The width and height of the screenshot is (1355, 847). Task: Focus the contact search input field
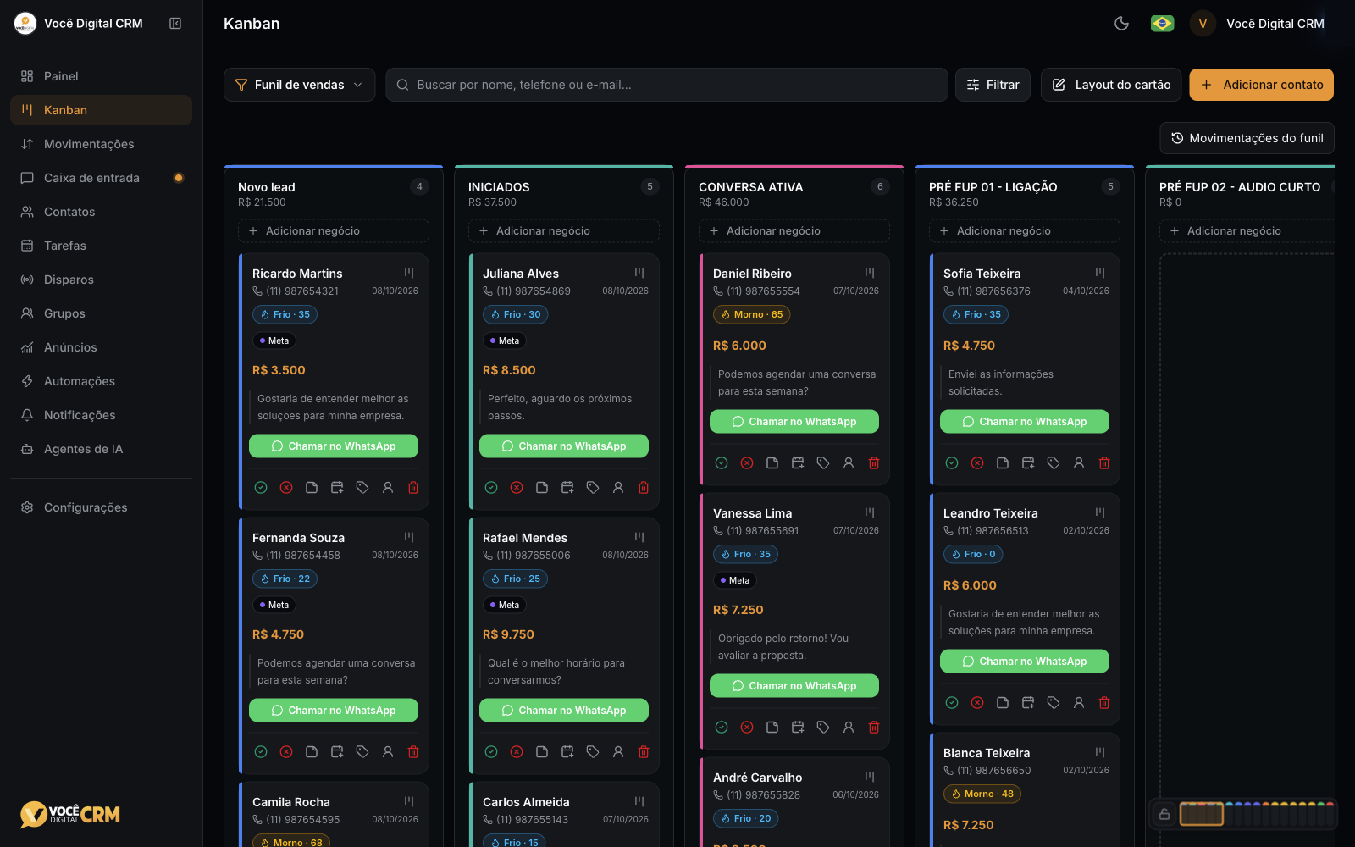click(x=666, y=85)
